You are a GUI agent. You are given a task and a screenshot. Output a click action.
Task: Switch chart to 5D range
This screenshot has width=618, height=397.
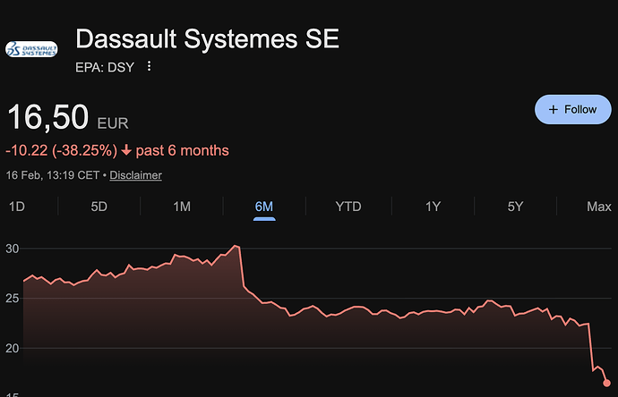(99, 207)
